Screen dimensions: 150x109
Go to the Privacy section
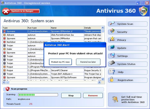tap(128, 40)
